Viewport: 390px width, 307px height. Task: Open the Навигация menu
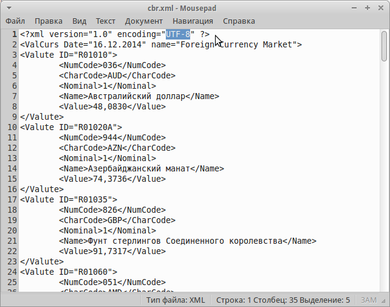click(193, 21)
